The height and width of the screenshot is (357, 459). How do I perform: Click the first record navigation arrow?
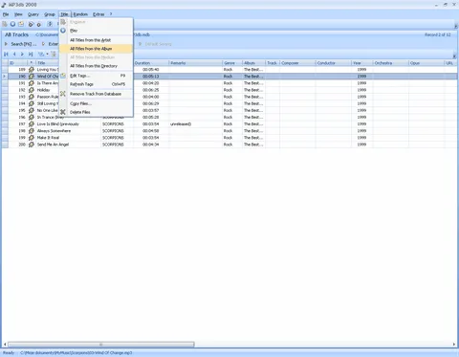[x=6, y=55]
